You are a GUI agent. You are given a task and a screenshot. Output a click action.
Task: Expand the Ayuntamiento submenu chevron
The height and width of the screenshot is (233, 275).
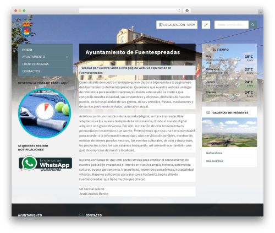pyautogui.click(x=67, y=57)
